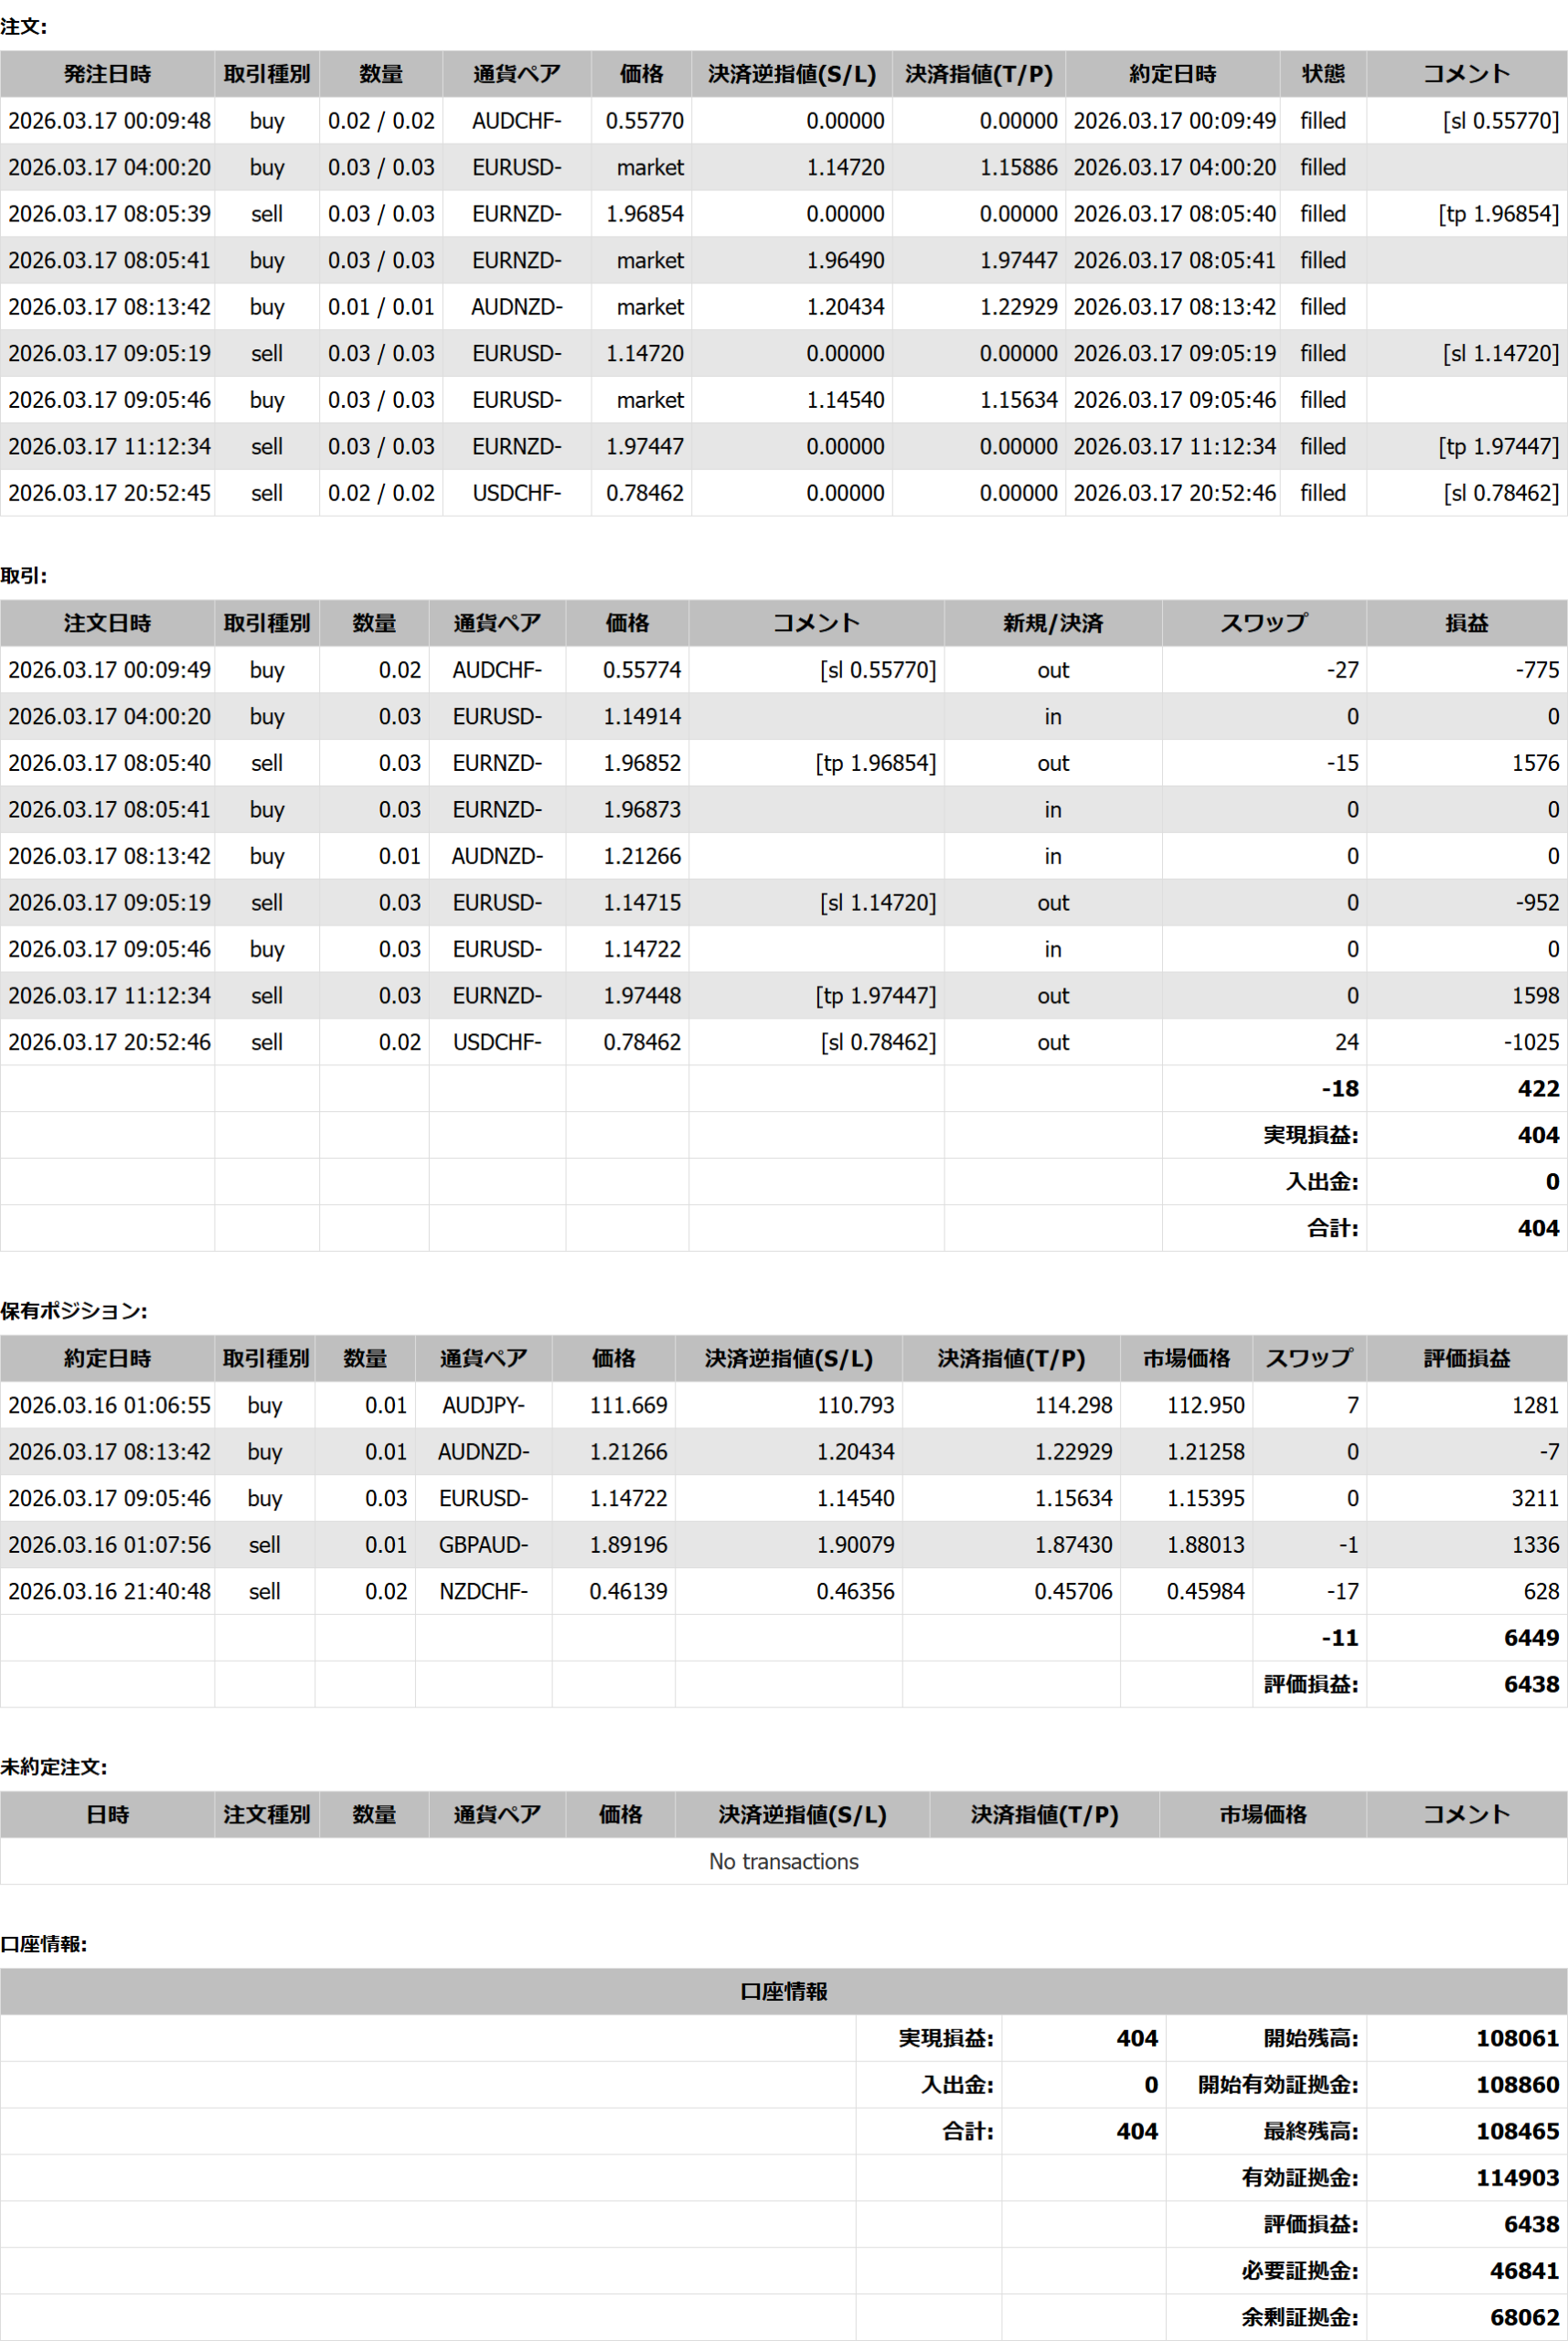The image size is (1568, 2341).
Task: Click the 3211 profit of the EURUSD- position
Action: (1534, 1498)
